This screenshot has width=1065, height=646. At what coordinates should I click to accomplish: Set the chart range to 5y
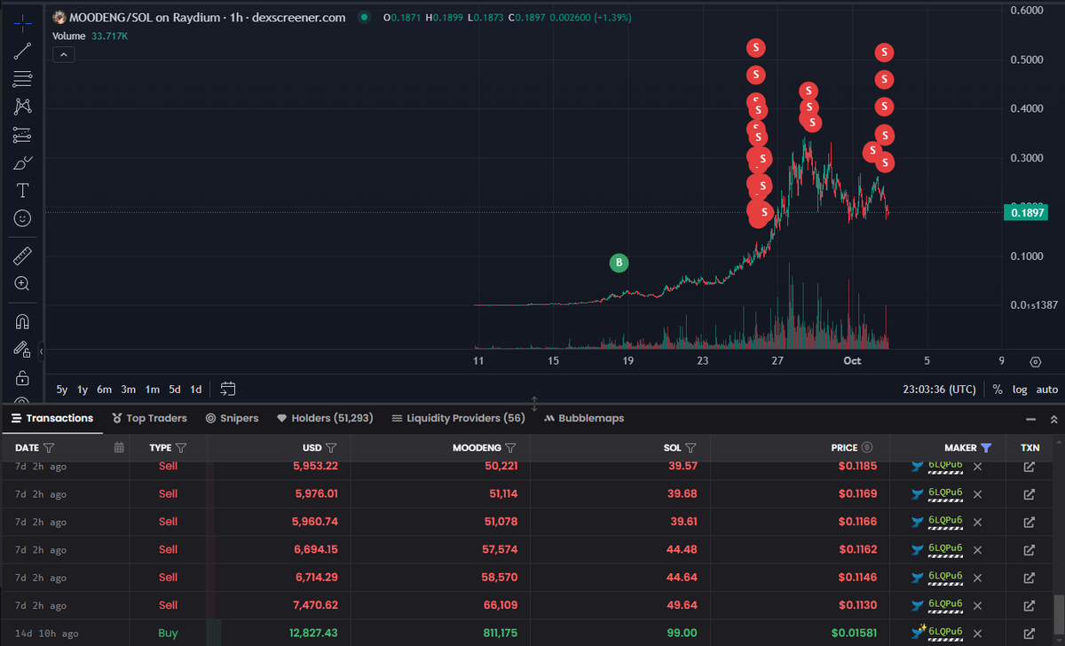click(62, 390)
